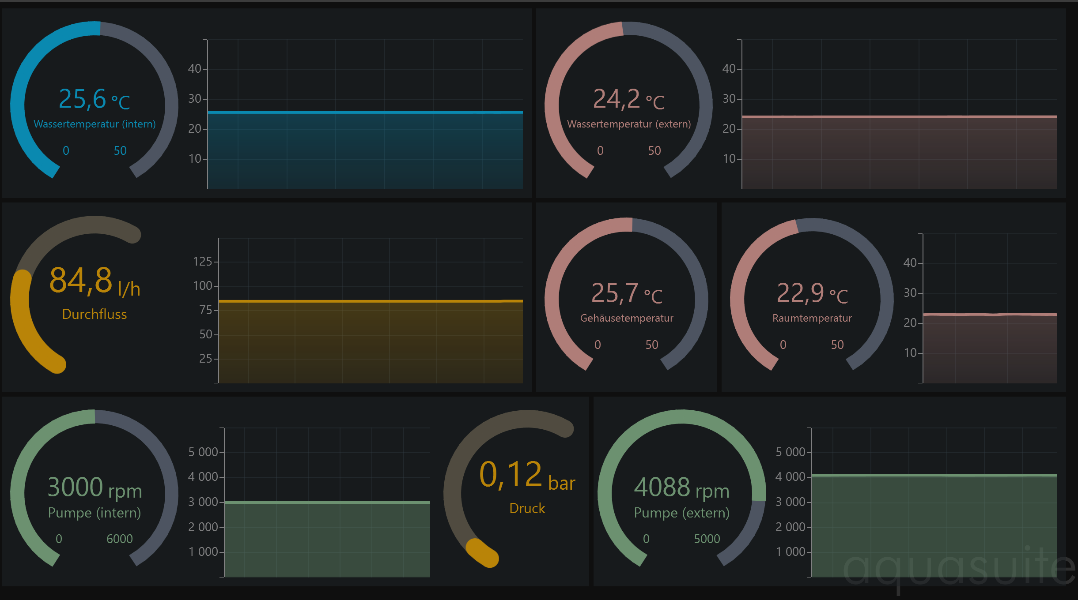1078x600 pixels.
Task: Click the orange Durchfluss flow chart area
Action: 370,342
